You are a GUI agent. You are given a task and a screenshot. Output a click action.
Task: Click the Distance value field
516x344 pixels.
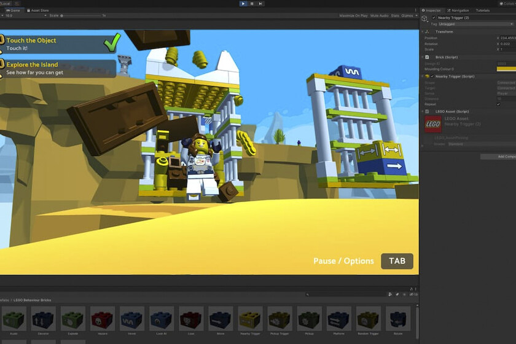506,99
